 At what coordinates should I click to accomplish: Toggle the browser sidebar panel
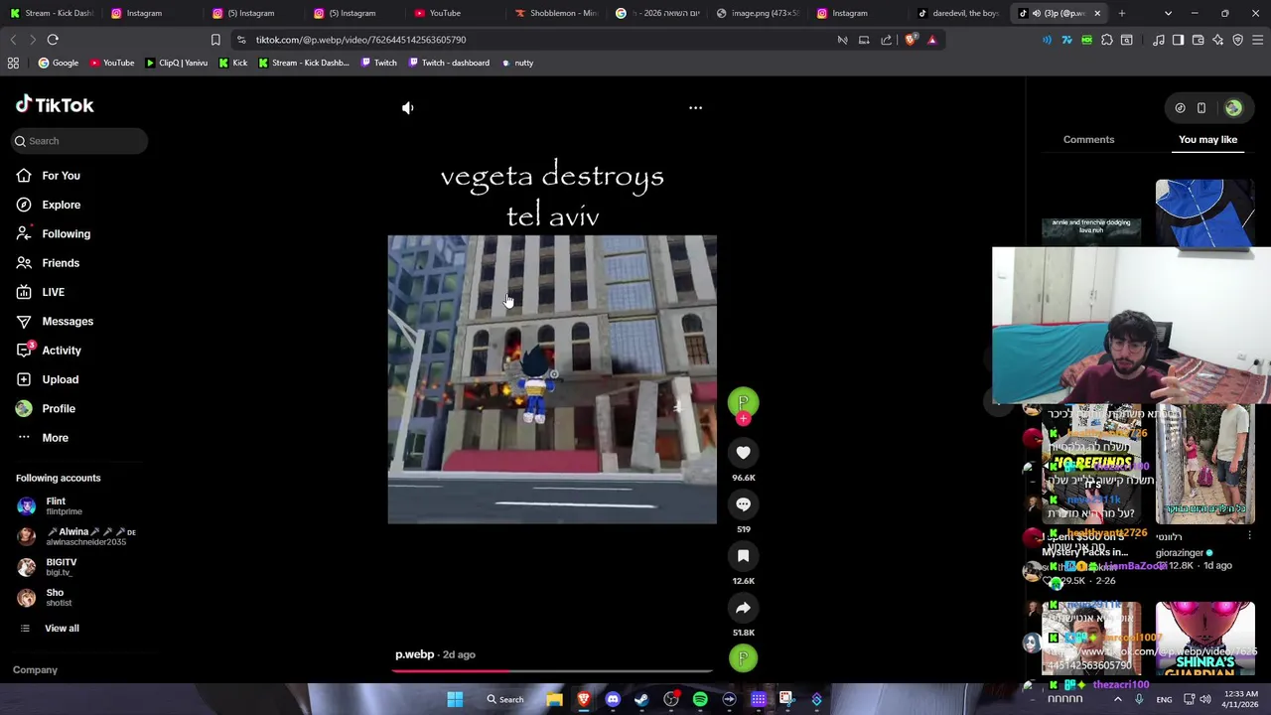pos(1178,40)
